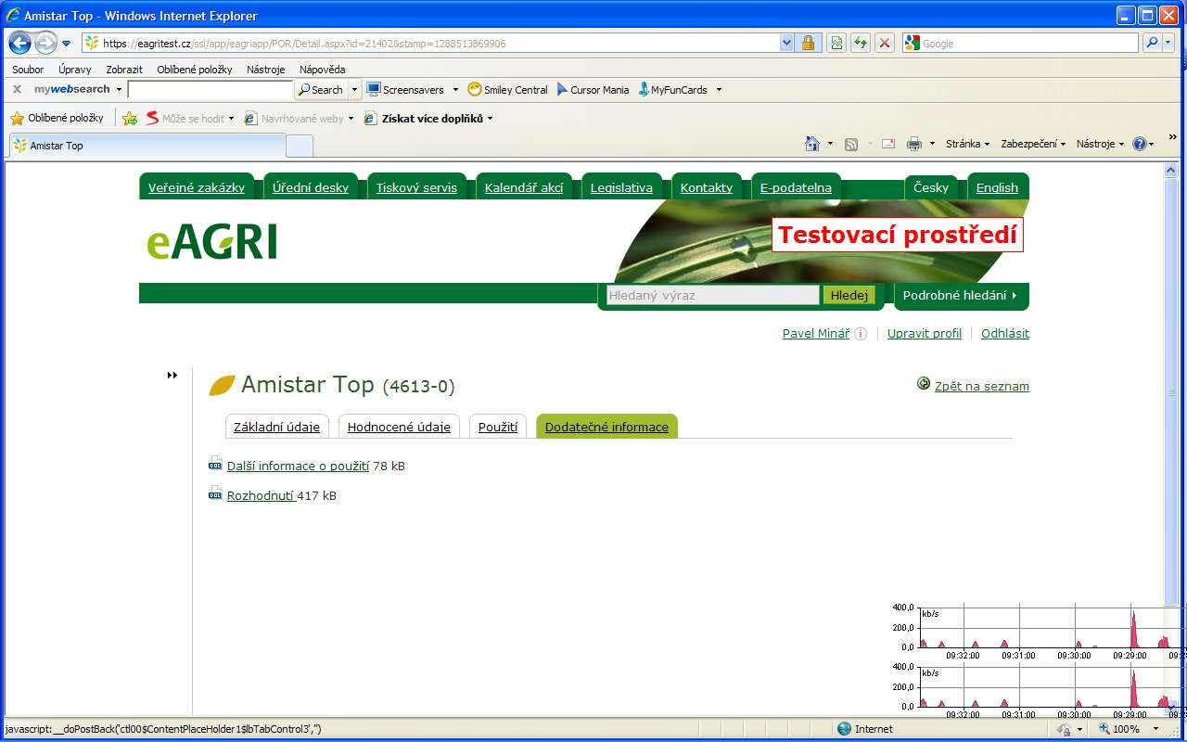This screenshot has width=1187, height=742.
Task: Open Upravit profil link
Action: [925, 334]
